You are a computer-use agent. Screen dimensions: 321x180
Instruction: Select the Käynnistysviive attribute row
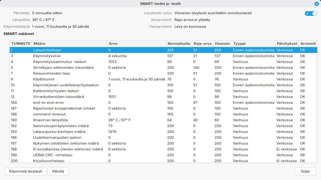coord(164,56)
